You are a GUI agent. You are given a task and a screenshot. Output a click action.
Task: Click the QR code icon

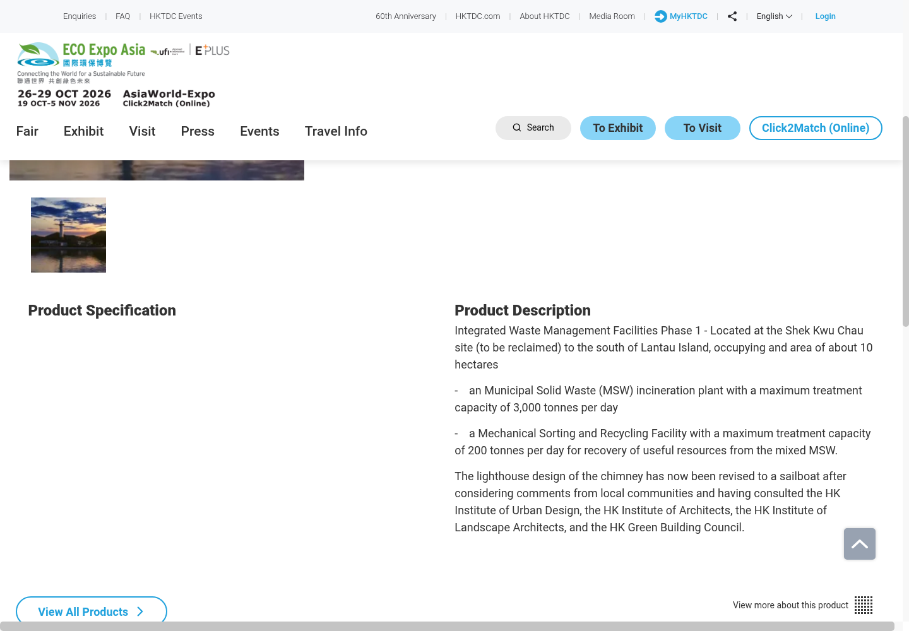[x=864, y=605]
